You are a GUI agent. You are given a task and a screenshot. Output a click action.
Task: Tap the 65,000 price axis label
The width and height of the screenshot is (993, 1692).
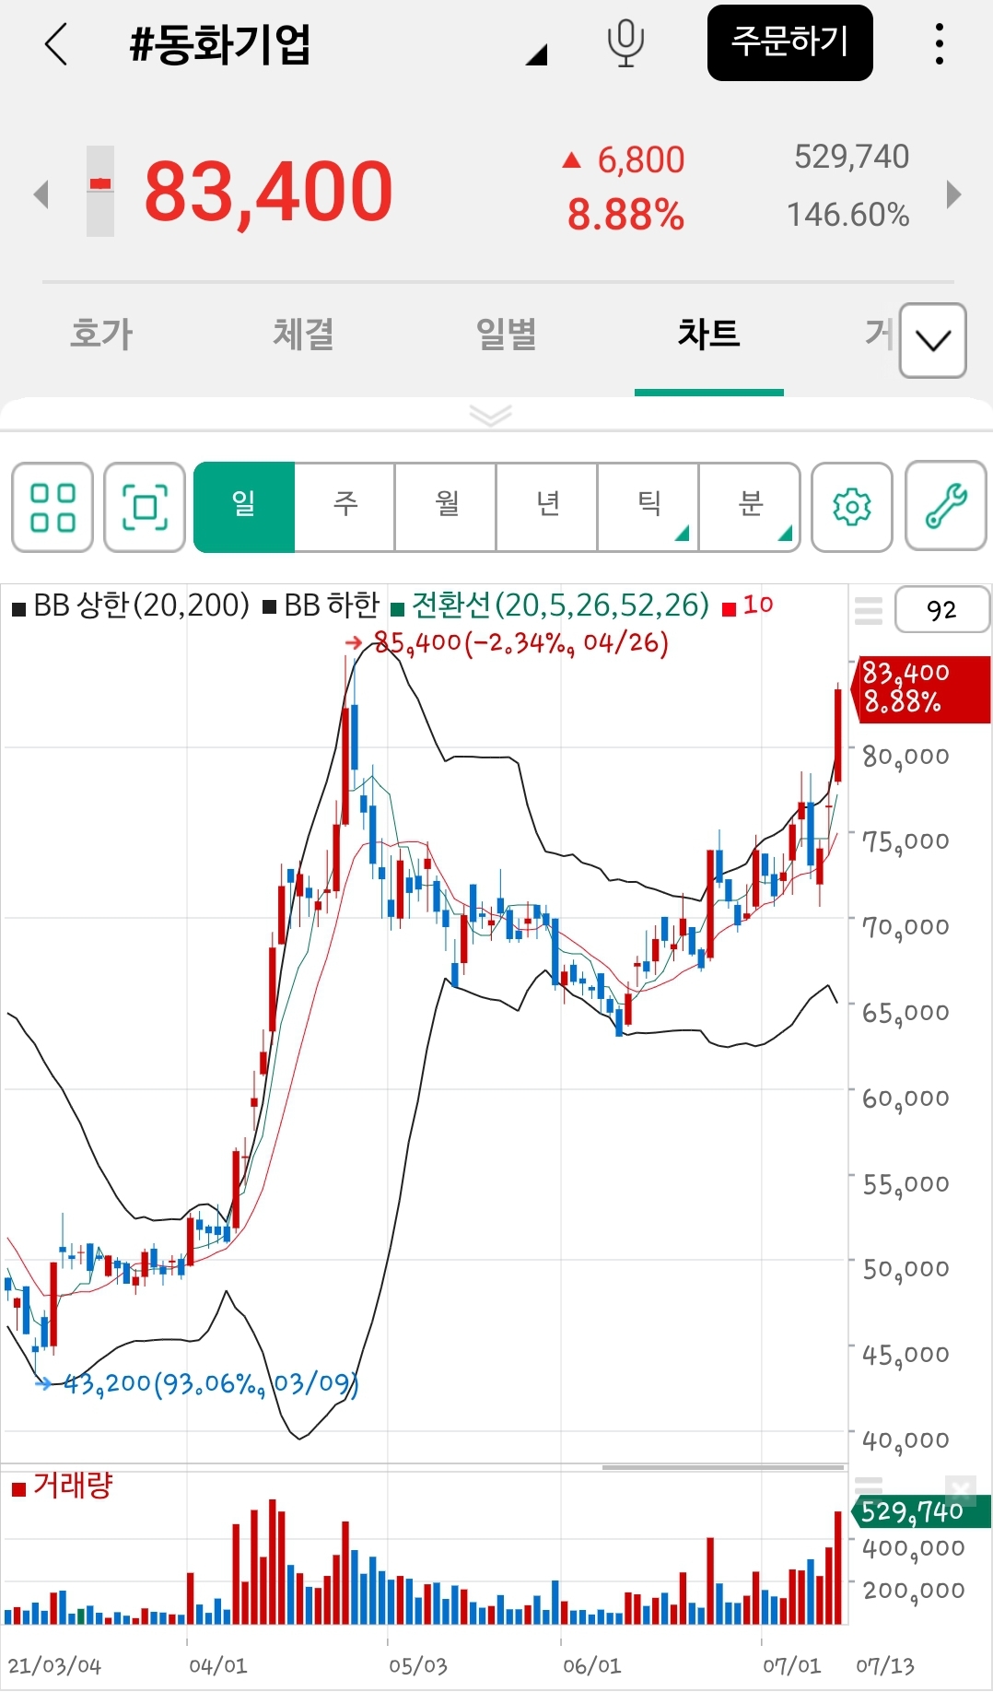905,1013
